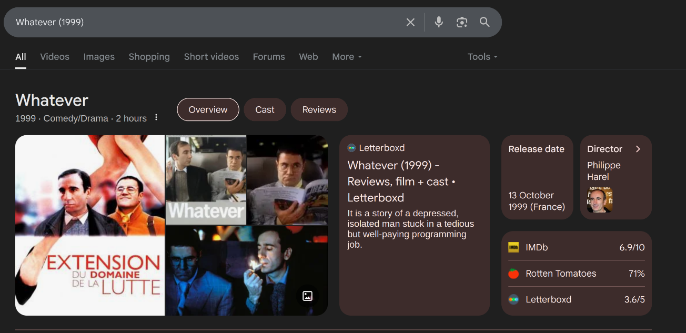Viewport: 686px width, 333px height.
Task: Click the Release date card
Action: click(537, 177)
